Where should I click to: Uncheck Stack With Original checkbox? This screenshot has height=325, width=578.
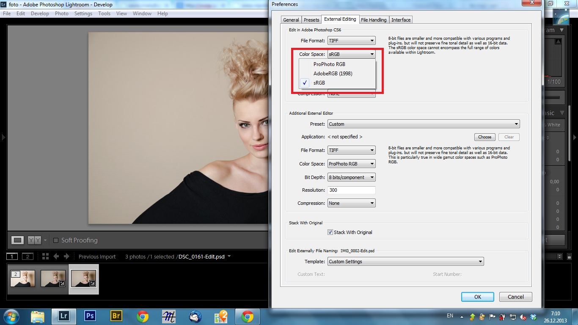coord(330,232)
